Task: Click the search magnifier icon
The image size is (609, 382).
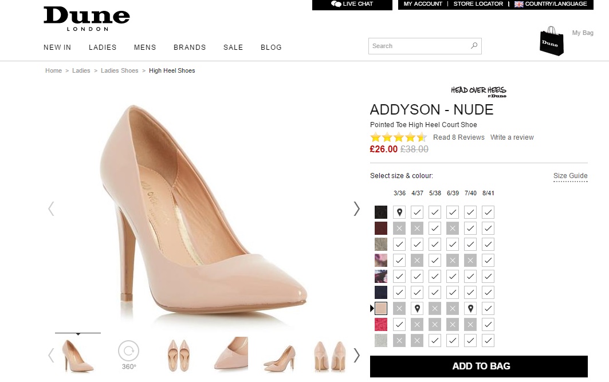Action: [474, 46]
